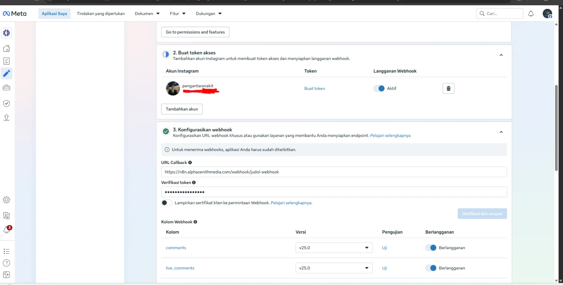The image size is (563, 285).
Task: Click the URL Callback input field
Action: [334, 172]
